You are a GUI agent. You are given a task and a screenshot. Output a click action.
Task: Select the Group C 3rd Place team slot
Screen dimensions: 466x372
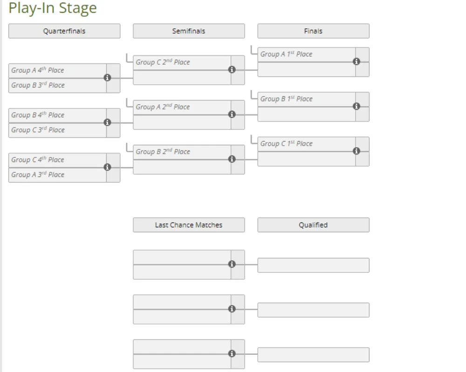point(57,130)
